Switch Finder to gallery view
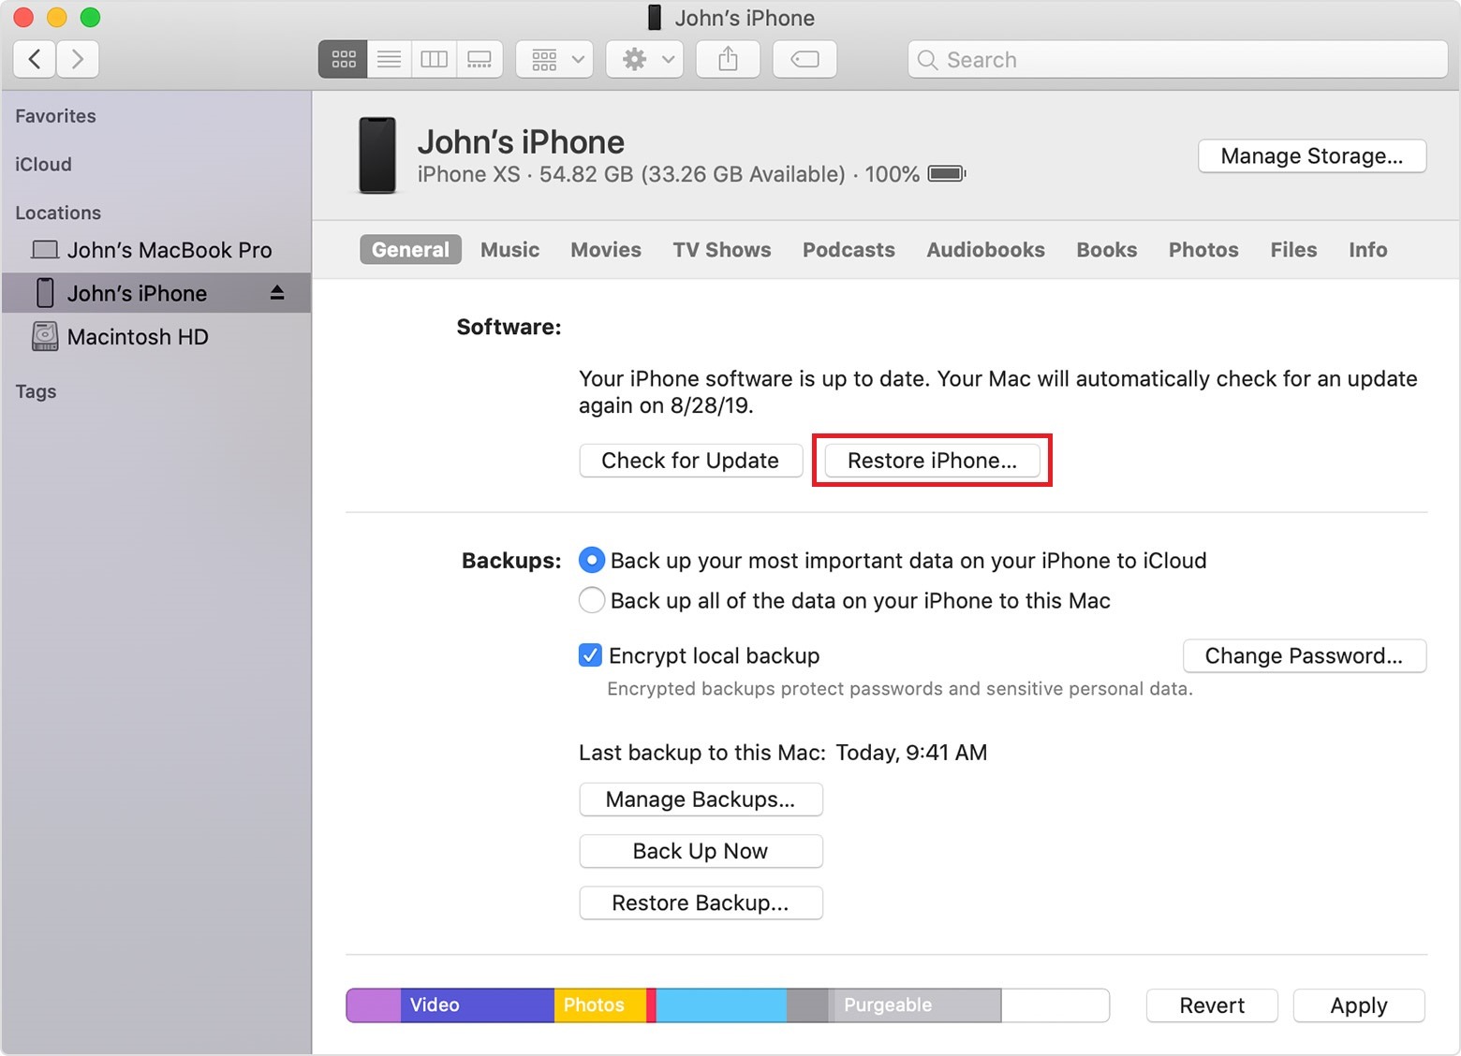Viewport: 1461px width, 1056px height. (480, 60)
